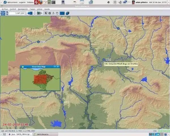Click the map scale input field

[17, 13]
